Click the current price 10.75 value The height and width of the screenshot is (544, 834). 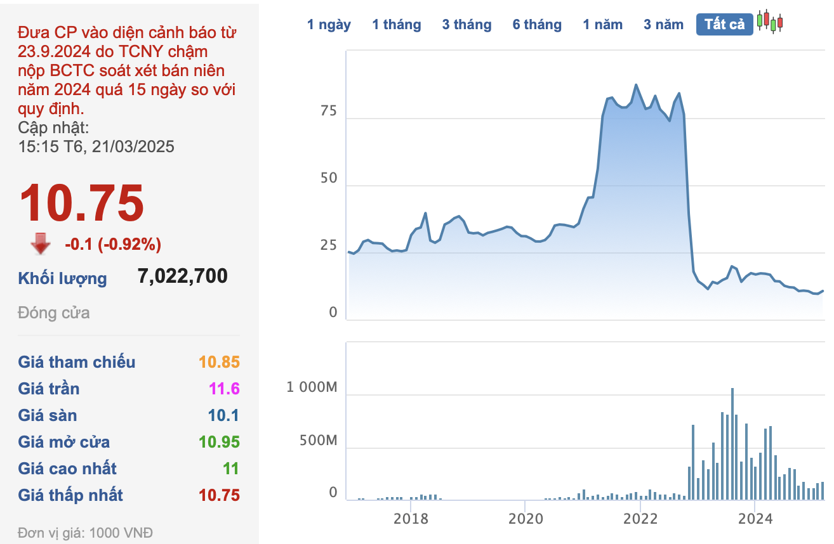pos(82,202)
